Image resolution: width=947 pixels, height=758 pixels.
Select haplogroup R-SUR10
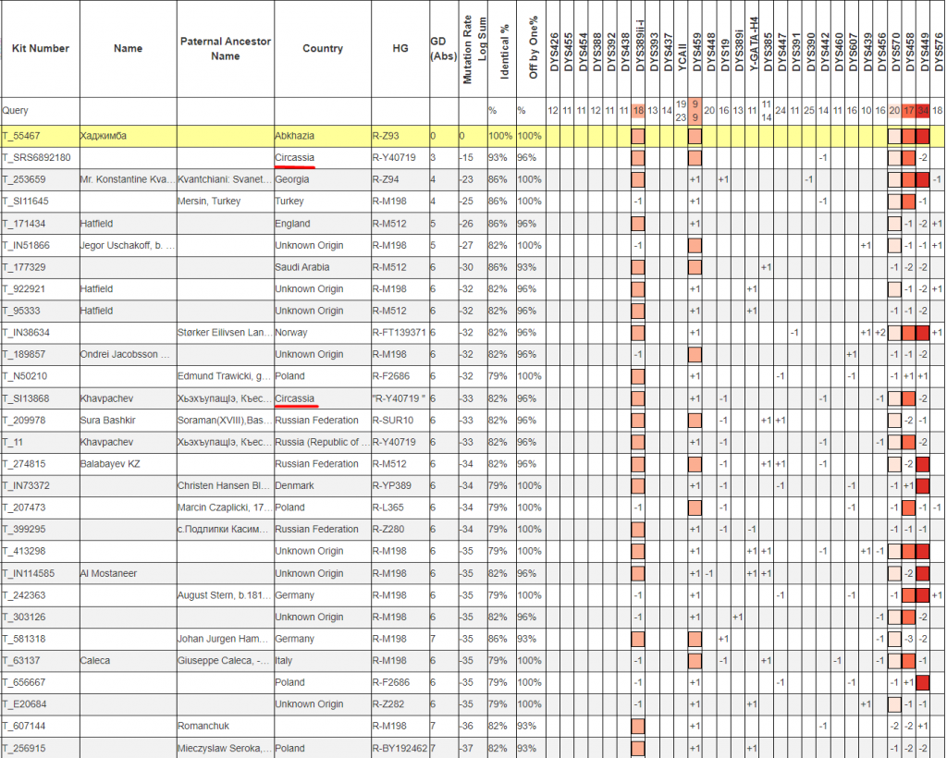[392, 420]
